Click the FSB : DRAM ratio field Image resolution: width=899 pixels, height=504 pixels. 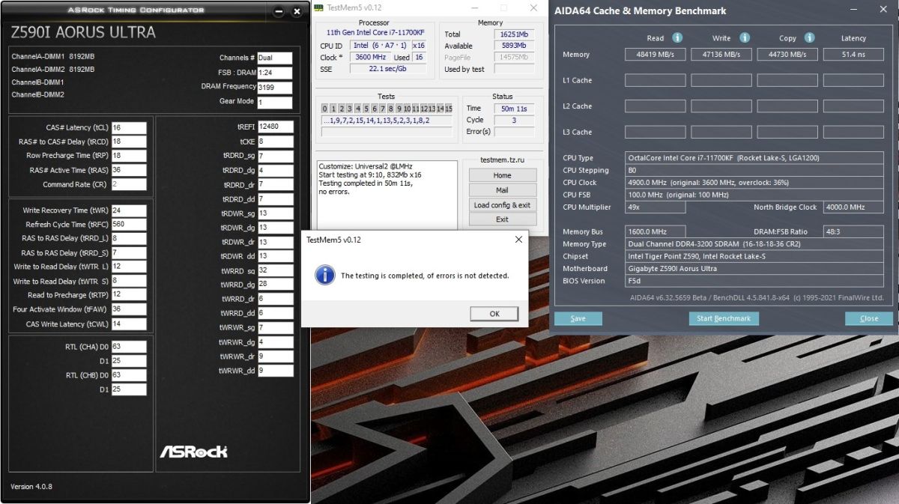point(276,73)
